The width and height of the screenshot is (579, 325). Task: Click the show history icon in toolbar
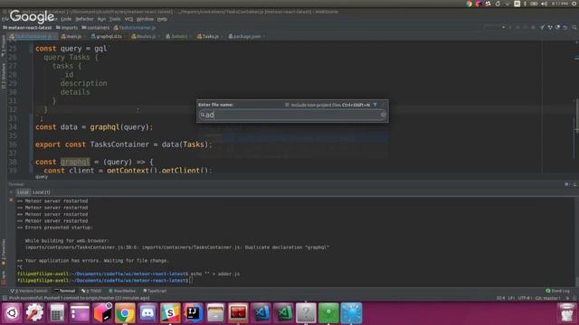[x=557, y=27]
